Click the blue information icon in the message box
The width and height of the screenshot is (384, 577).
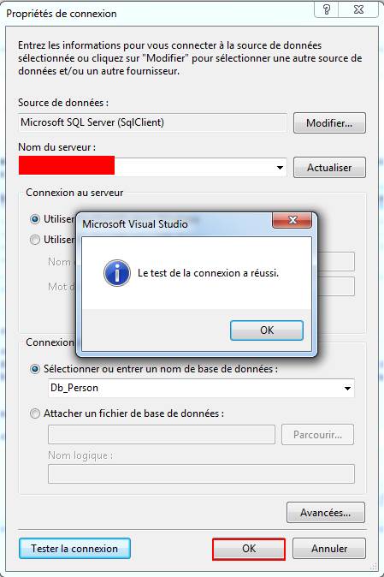(x=117, y=273)
